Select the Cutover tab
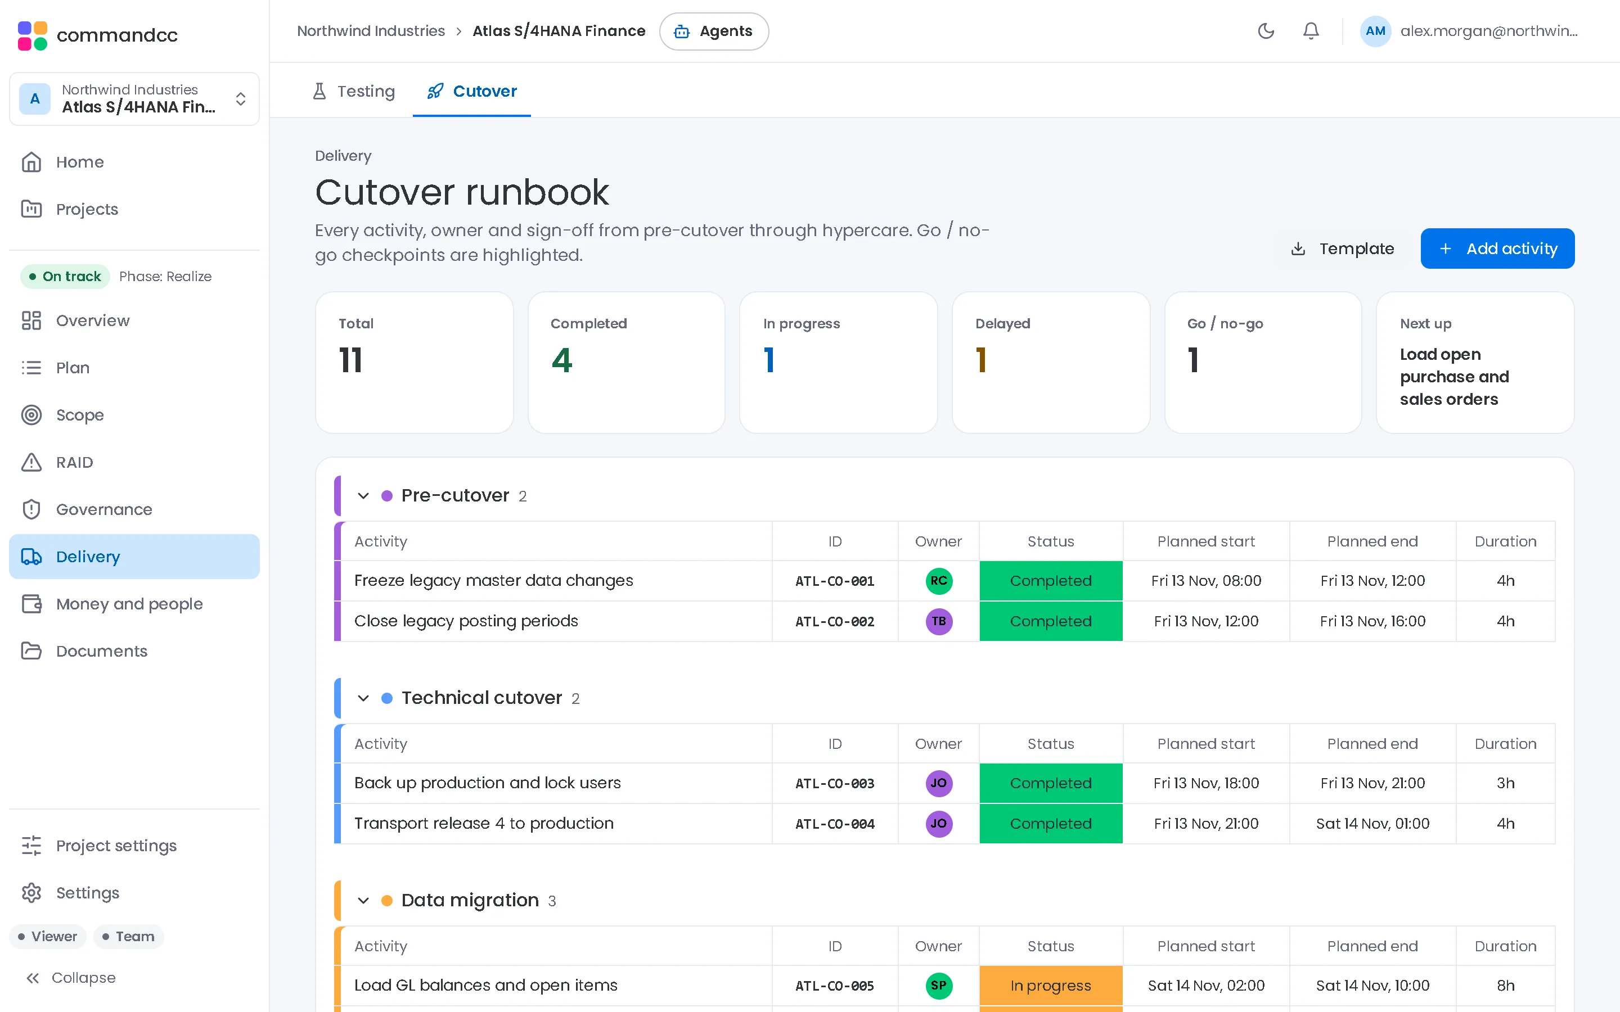 (x=471, y=91)
